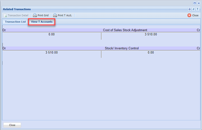Click the round settings icon in panel header
Viewport: 202px width, 130px height.
pyautogui.click(x=190, y=9)
